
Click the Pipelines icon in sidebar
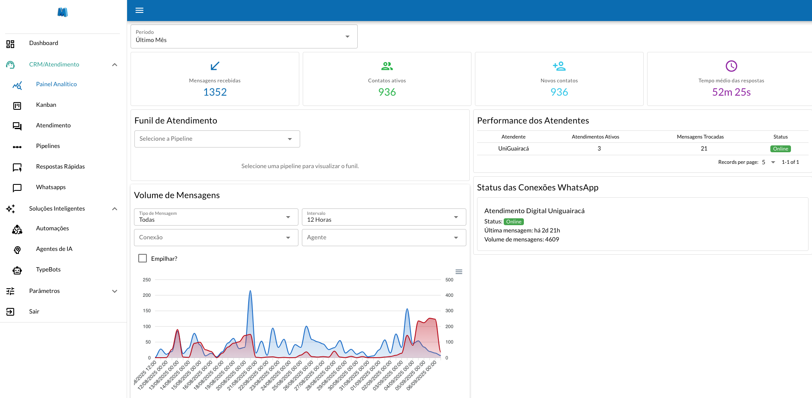[17, 147]
